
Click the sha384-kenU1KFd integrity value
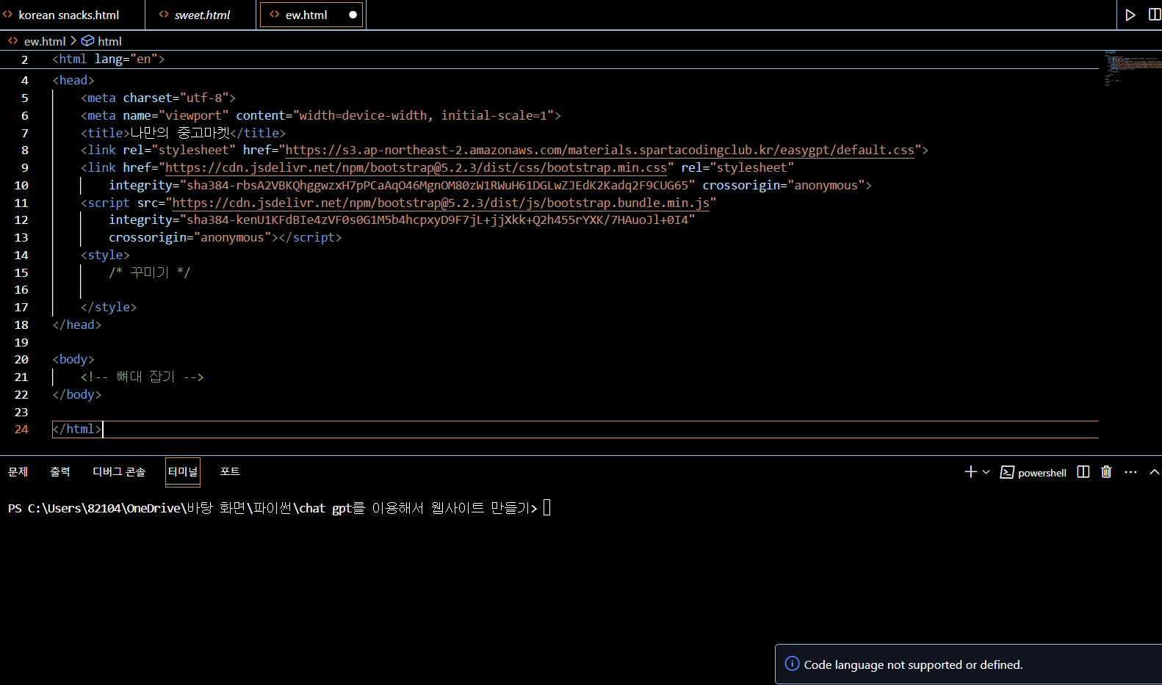(x=438, y=220)
